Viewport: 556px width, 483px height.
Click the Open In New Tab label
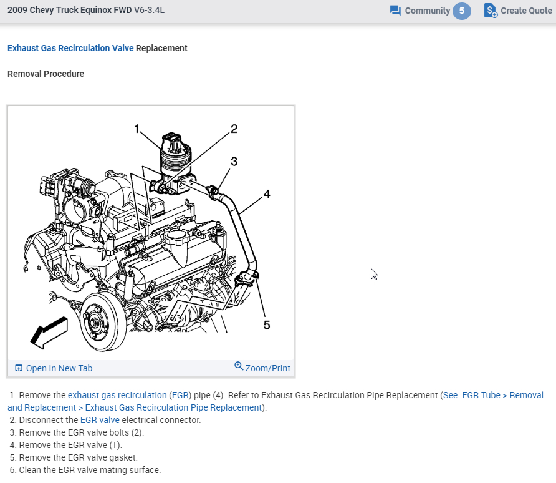pos(59,368)
